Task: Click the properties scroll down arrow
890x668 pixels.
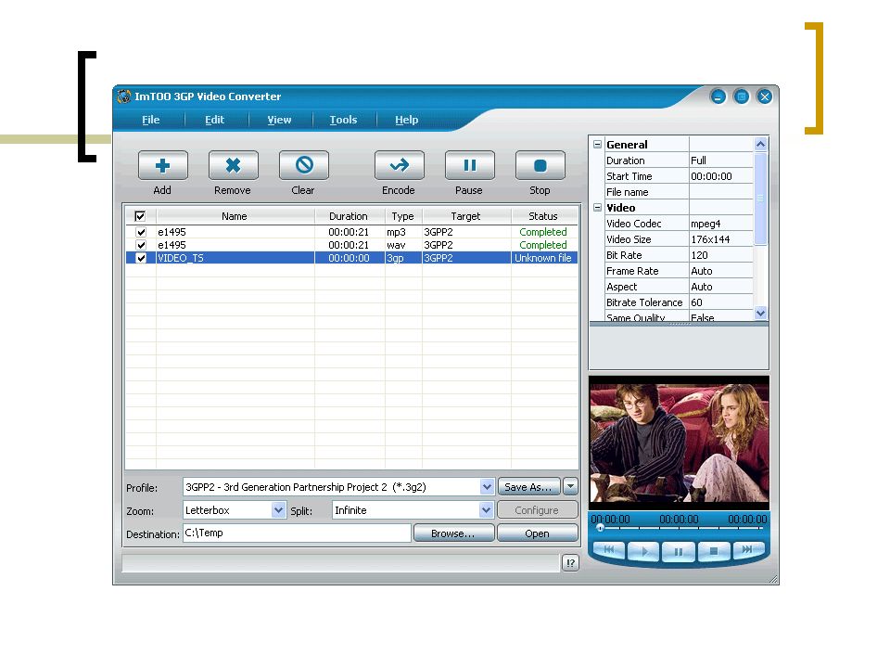Action: [x=760, y=313]
